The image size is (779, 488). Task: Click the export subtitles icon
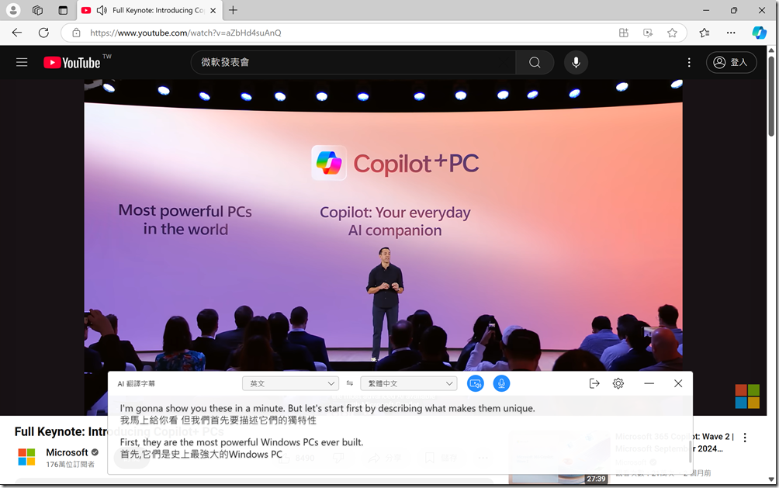594,383
